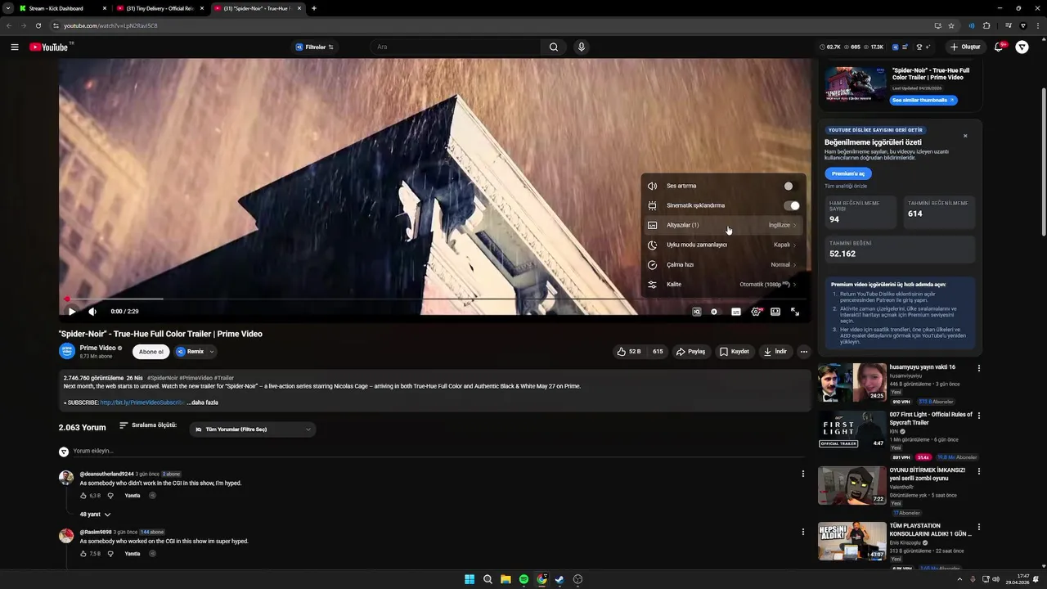Like the video (52 B)
This screenshot has width=1047, height=589.
[x=629, y=352]
